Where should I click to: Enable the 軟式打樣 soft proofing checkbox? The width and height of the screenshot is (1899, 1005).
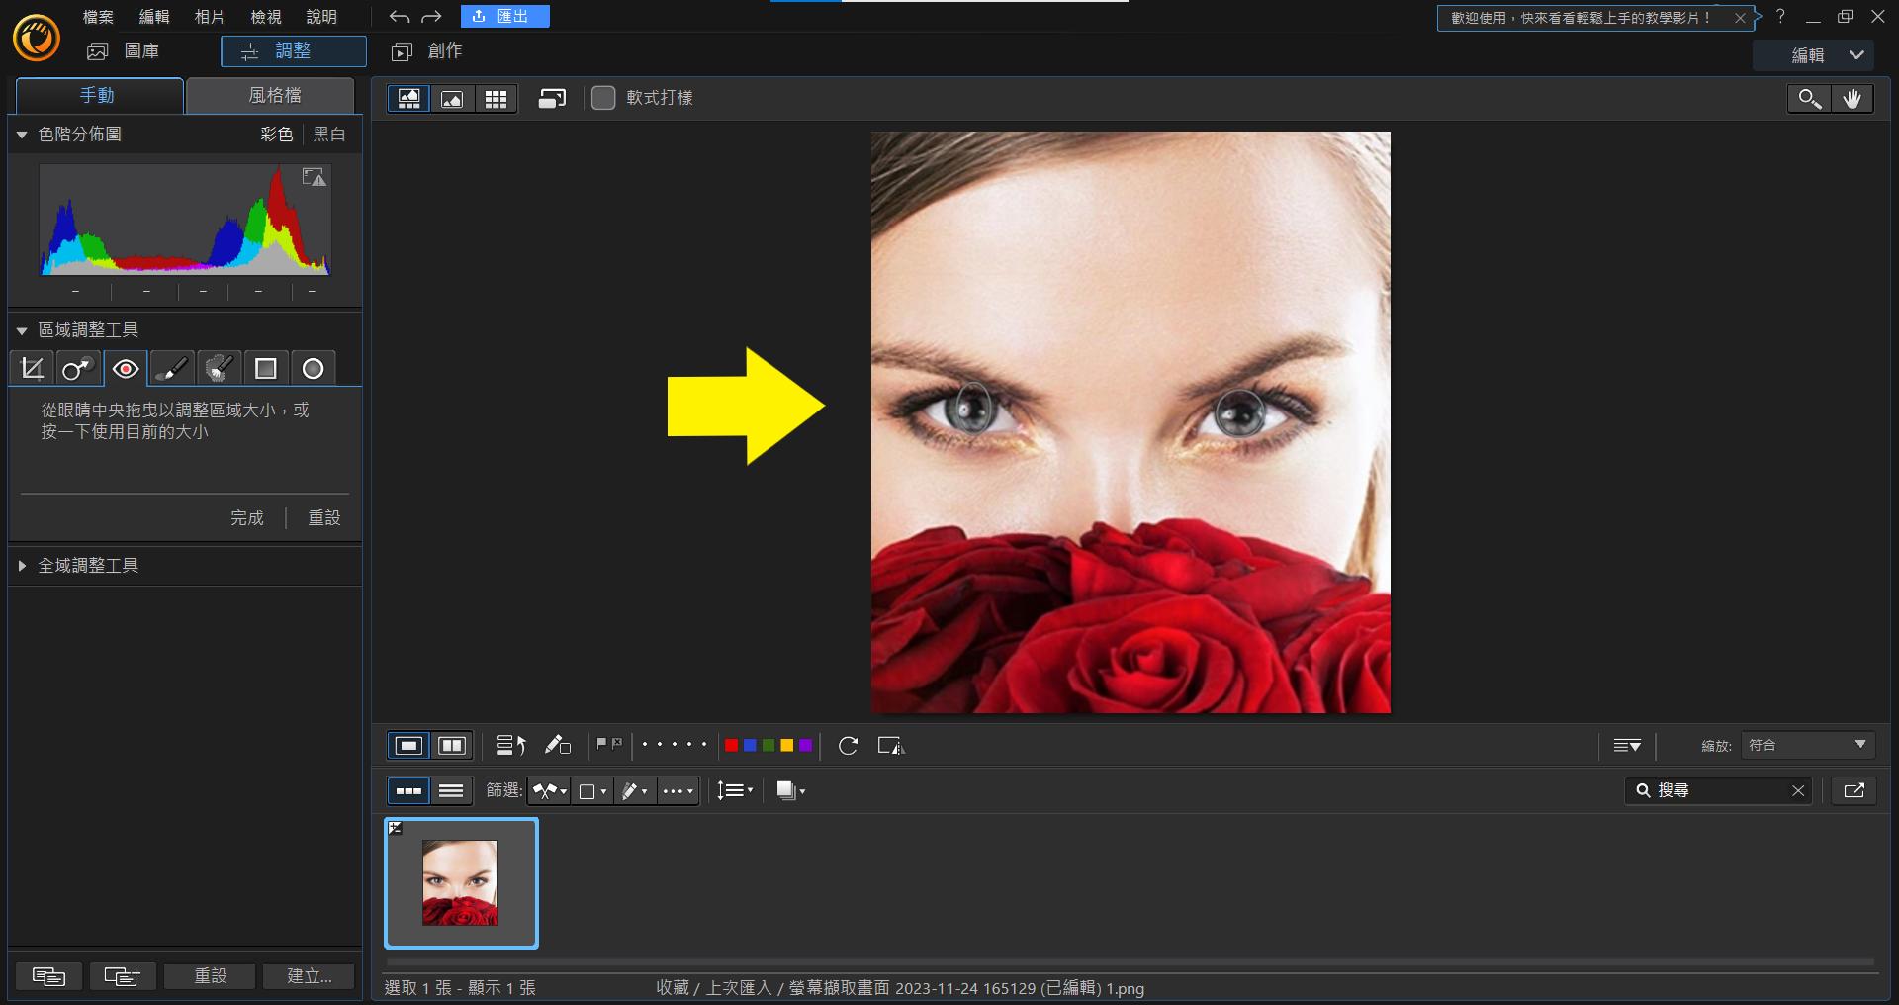point(603,98)
